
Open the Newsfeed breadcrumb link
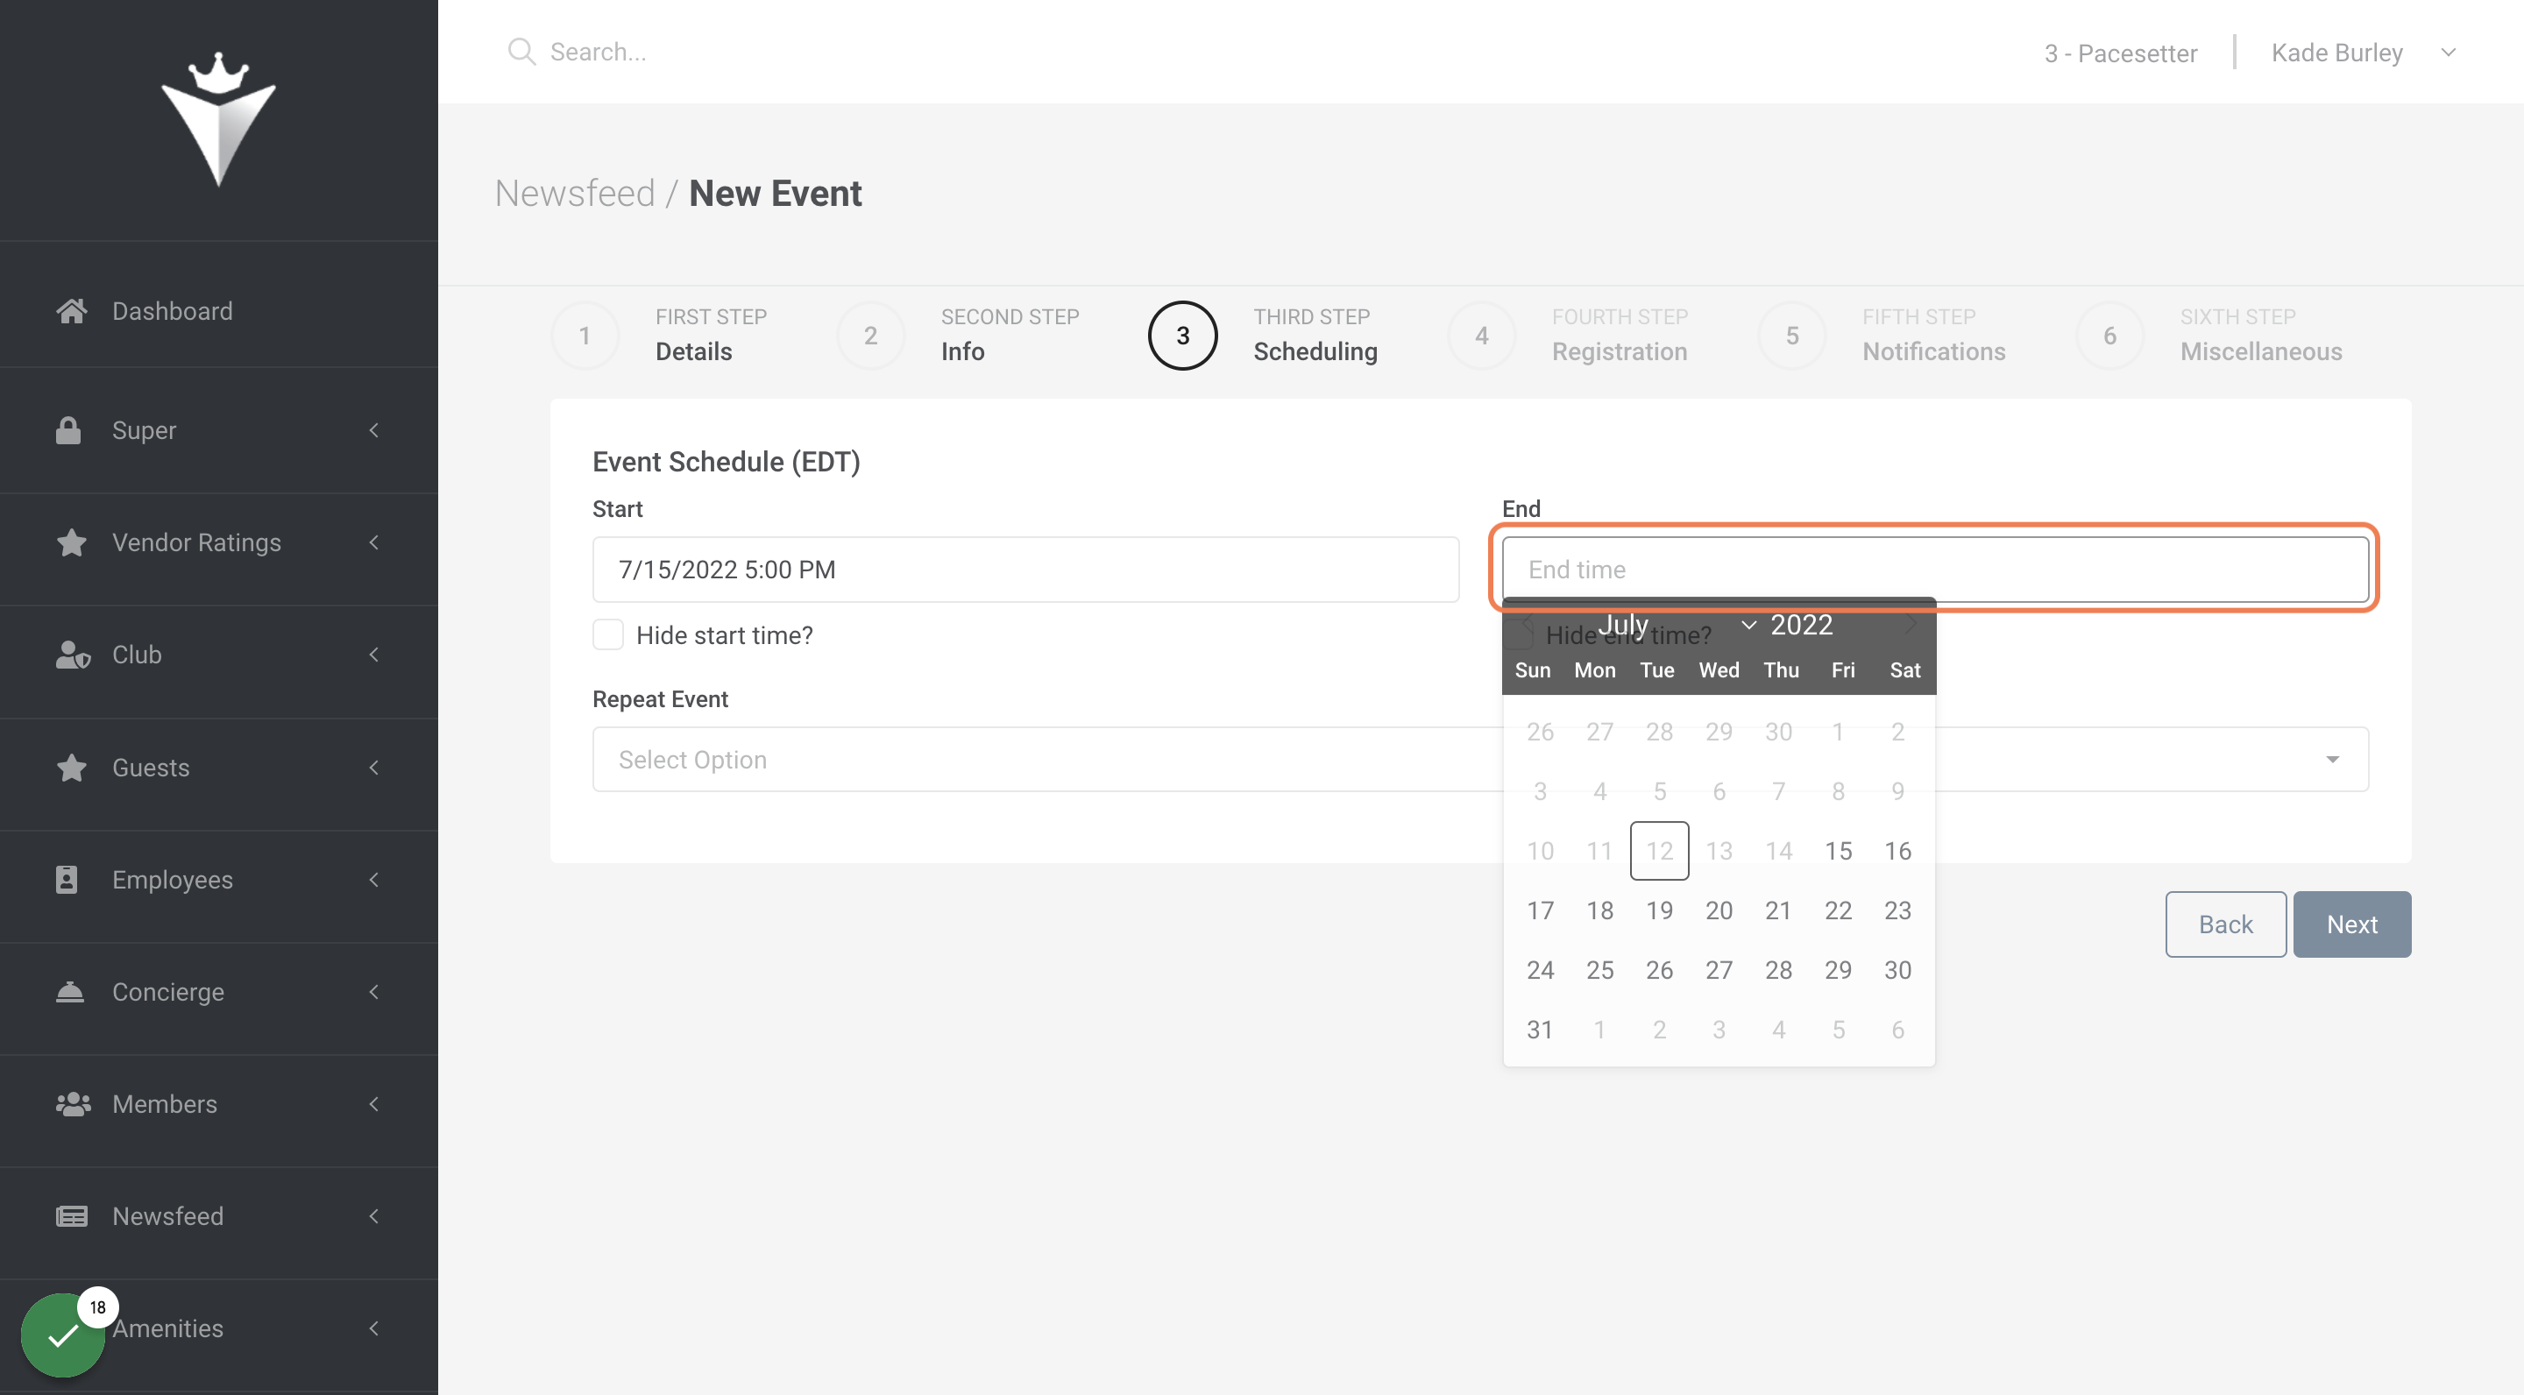coord(574,193)
